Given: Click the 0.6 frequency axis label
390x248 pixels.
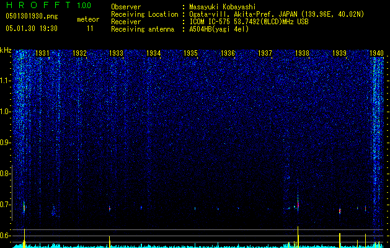Looking at the screenshot, I should pyautogui.click(x=6, y=236).
